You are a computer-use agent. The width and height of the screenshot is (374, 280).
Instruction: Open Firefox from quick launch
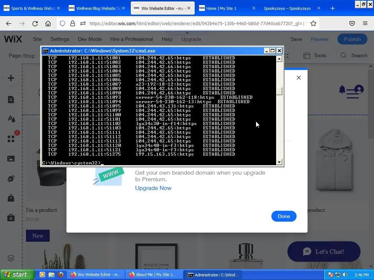click(61, 275)
